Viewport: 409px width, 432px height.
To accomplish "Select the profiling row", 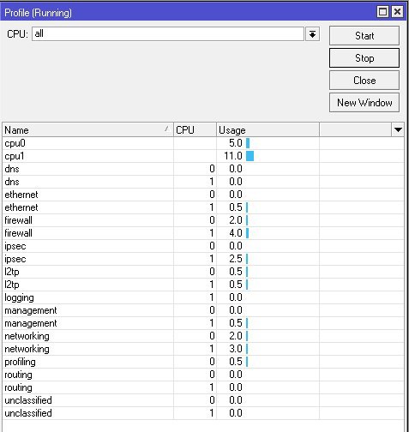I will [203, 362].
